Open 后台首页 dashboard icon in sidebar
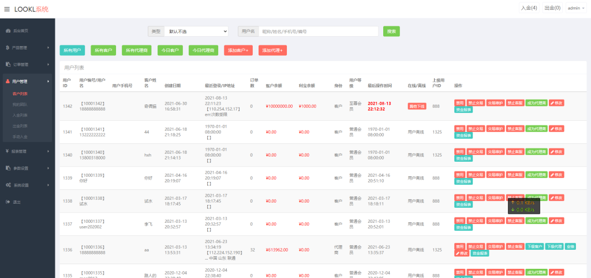 coord(8,31)
